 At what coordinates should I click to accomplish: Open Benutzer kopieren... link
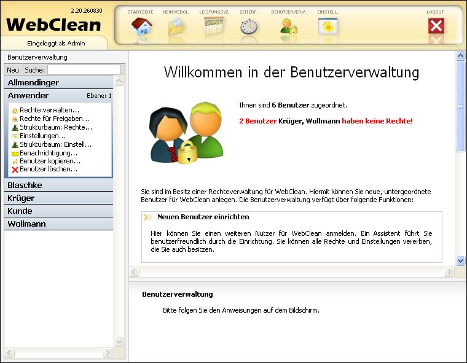pyautogui.click(x=50, y=161)
